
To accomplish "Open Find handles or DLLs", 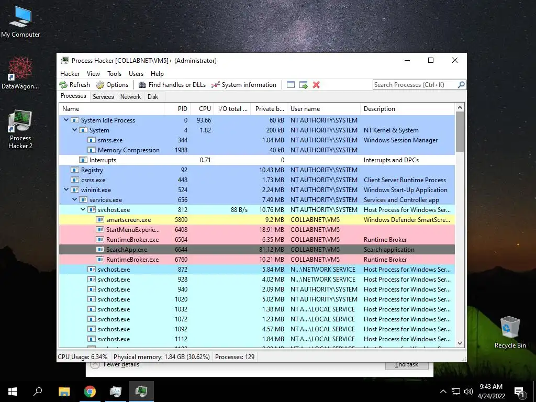I will [172, 85].
